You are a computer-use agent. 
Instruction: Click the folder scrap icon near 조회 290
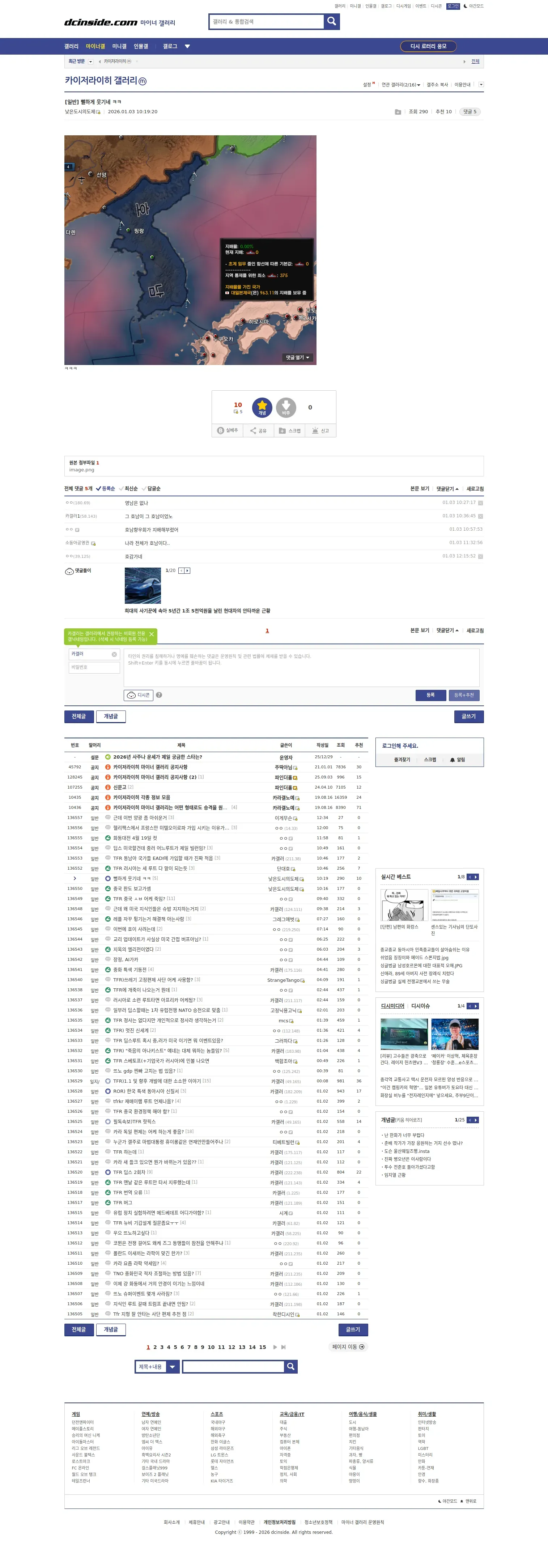tap(398, 111)
